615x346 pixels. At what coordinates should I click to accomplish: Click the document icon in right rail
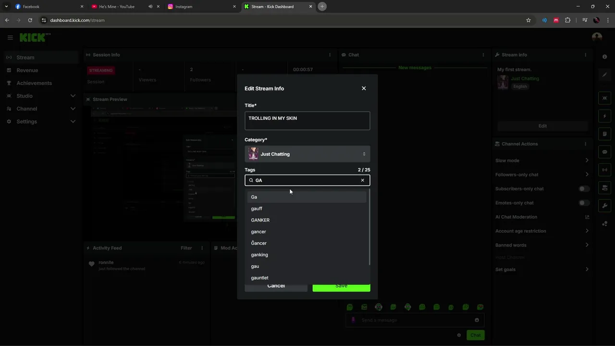pos(604,134)
